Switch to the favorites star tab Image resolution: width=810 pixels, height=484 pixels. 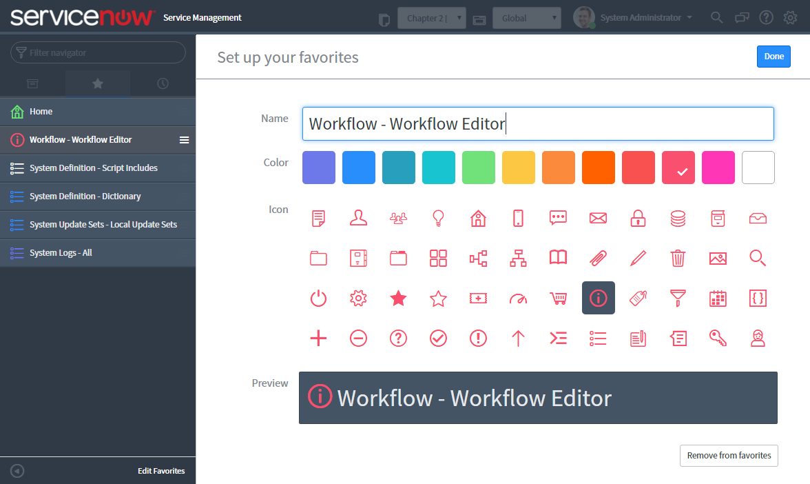pos(98,83)
